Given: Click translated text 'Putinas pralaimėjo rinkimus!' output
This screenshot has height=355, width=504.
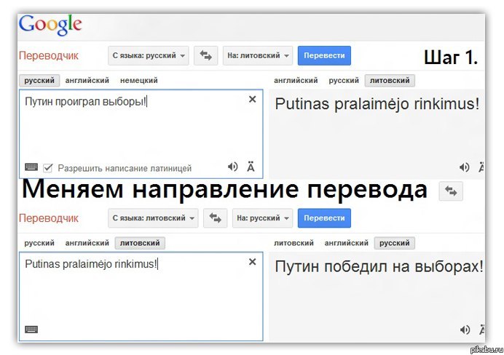Looking at the screenshot, I should click(x=377, y=104).
